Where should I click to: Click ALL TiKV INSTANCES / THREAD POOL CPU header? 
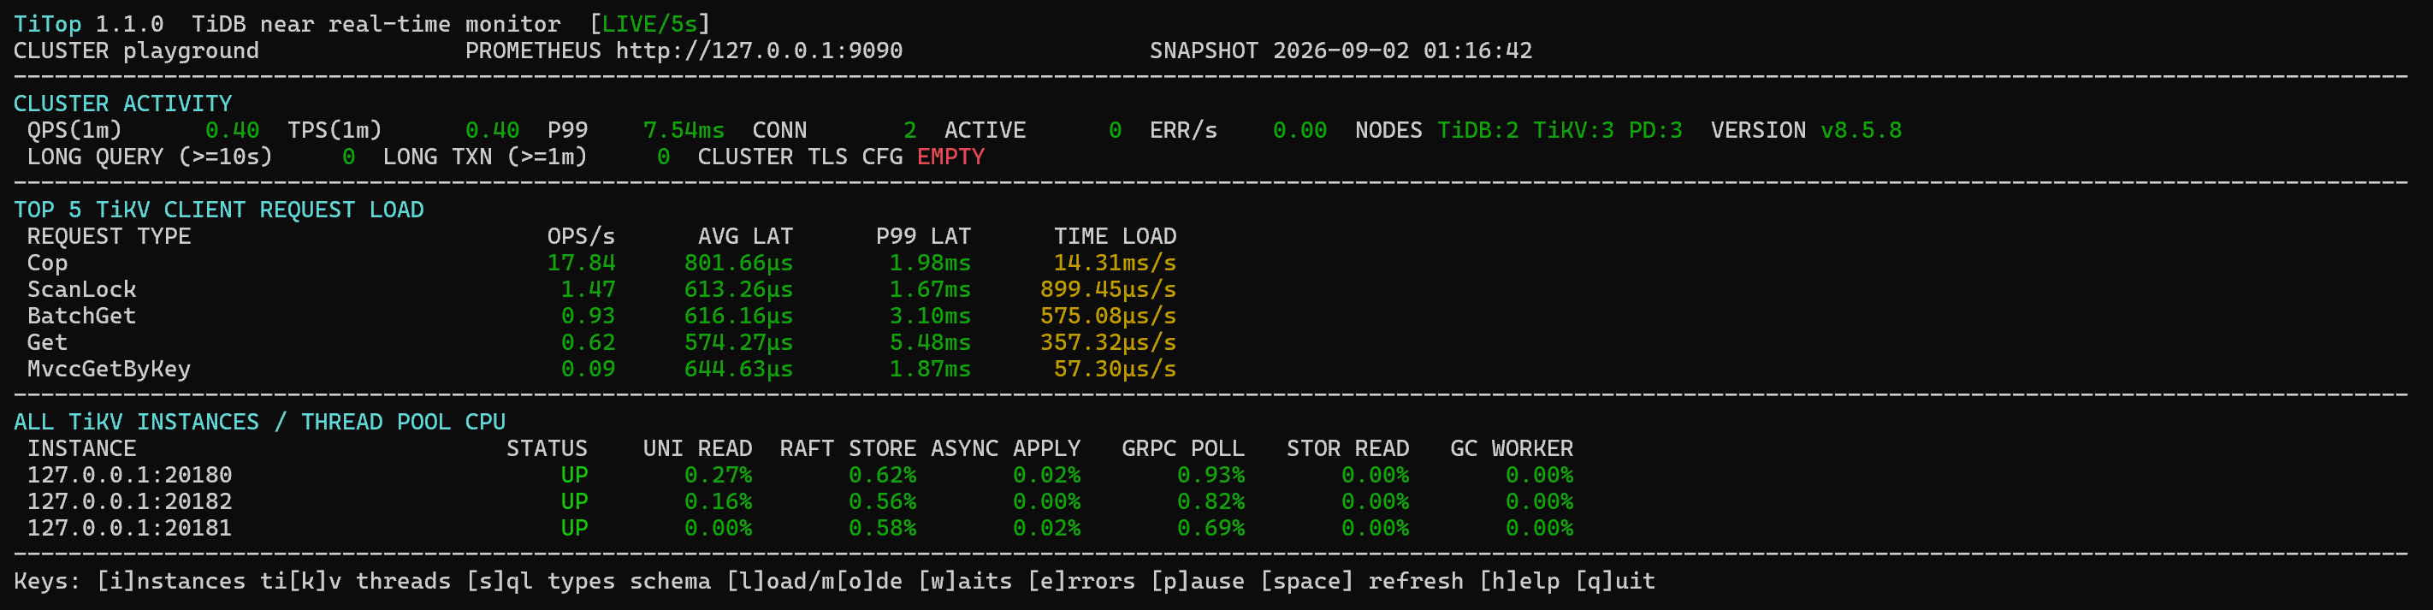[x=260, y=421]
